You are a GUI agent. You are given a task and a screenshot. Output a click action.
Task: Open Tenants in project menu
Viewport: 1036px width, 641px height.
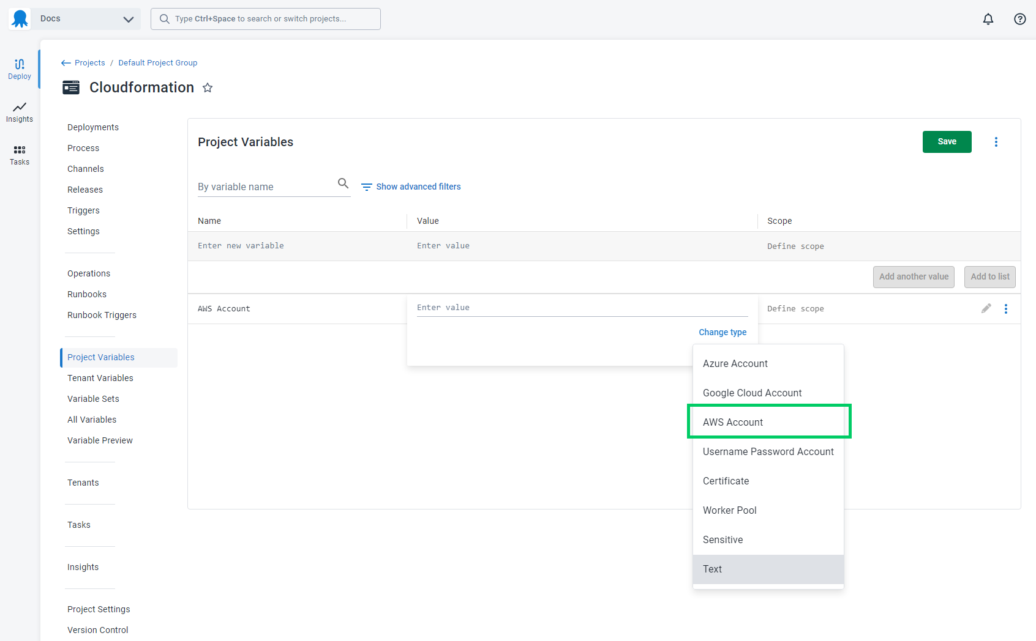83,483
